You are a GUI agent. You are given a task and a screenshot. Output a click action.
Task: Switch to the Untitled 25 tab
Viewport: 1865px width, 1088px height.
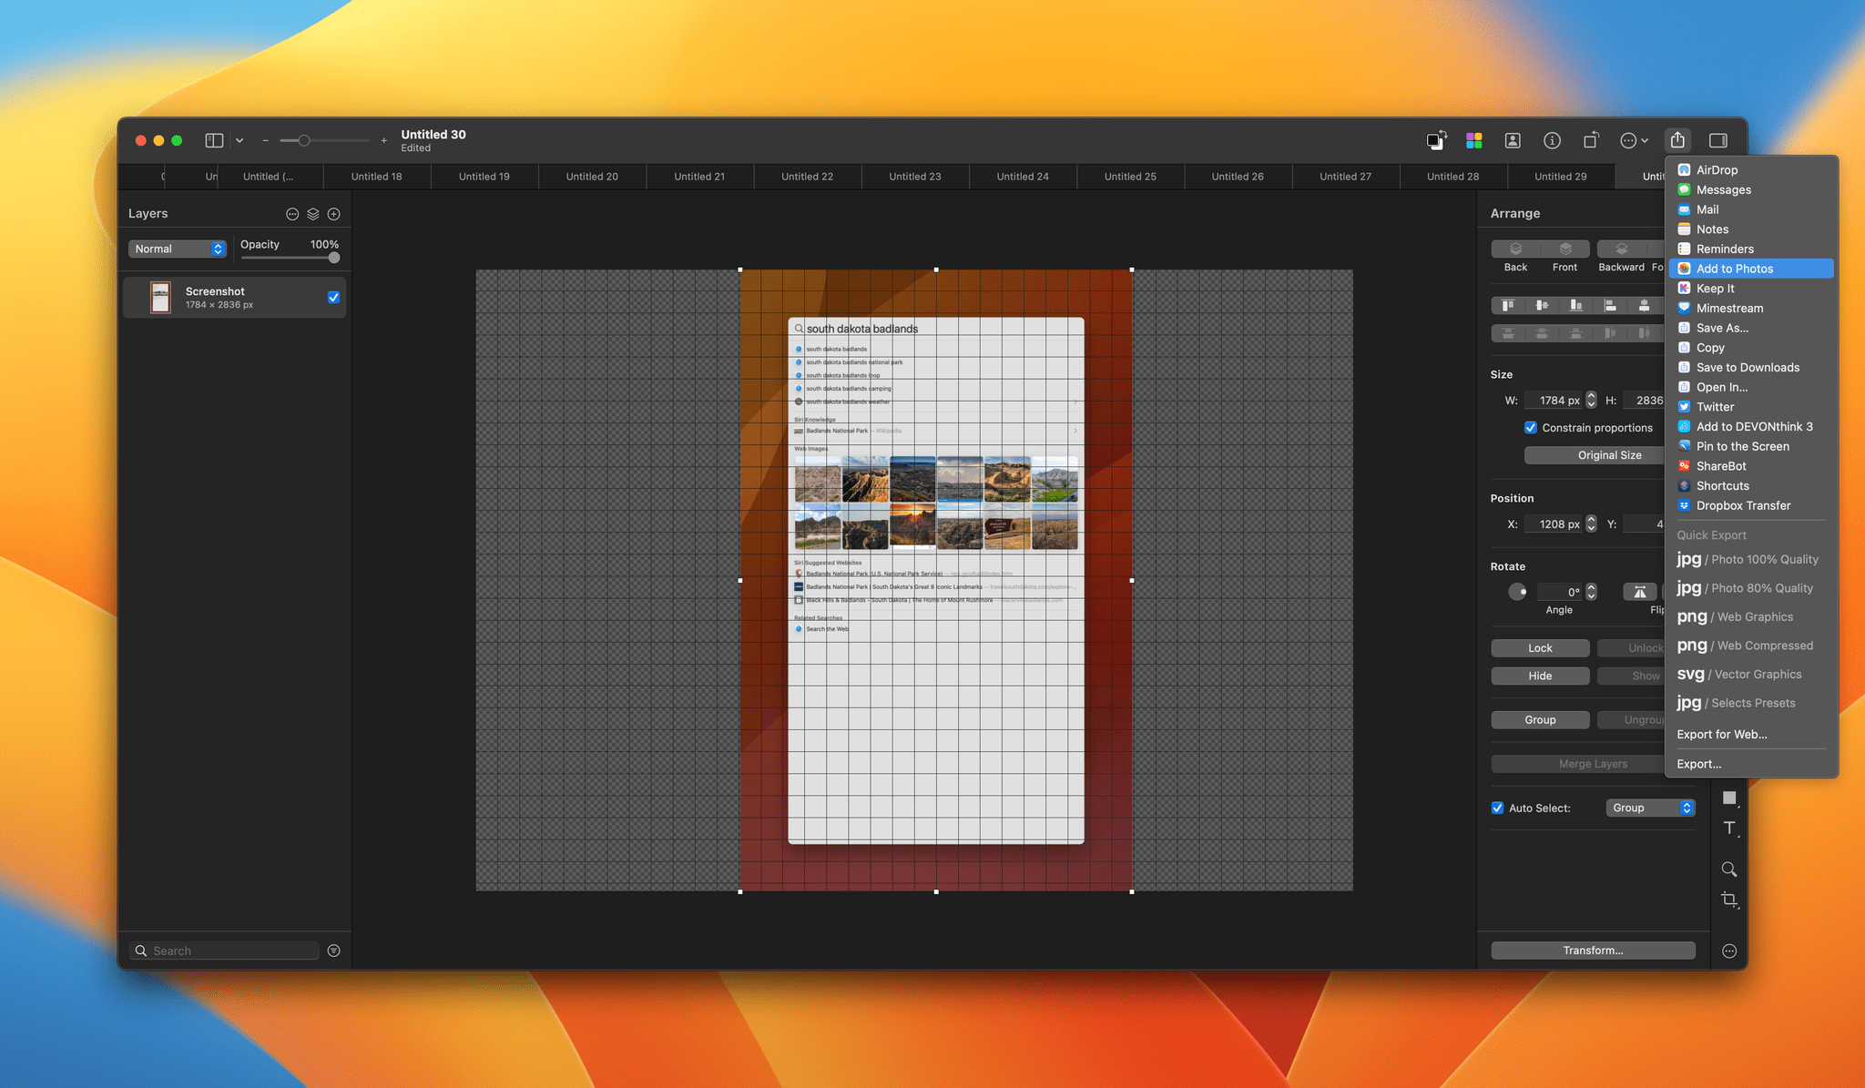pos(1130,177)
